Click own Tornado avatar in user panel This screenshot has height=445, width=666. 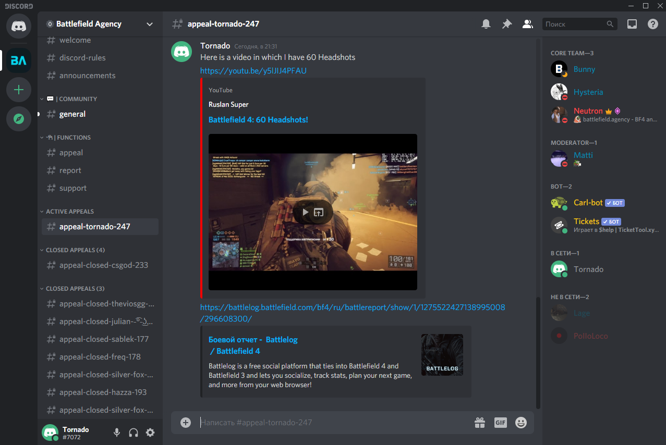coord(50,432)
